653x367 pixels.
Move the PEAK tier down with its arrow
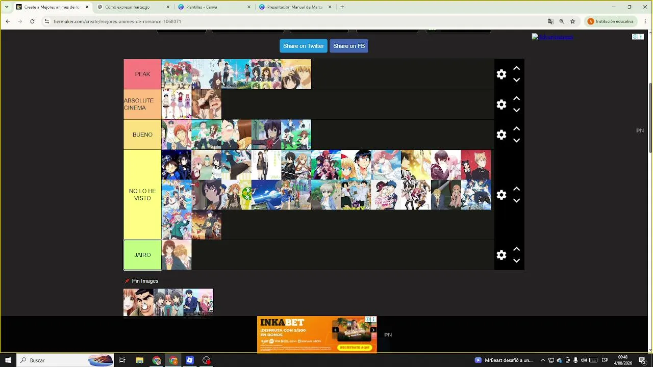tap(516, 80)
